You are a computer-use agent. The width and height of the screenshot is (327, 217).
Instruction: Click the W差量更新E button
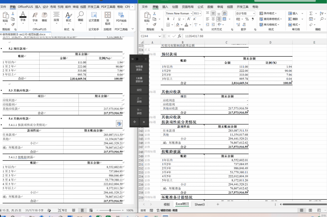click(x=139, y=68)
